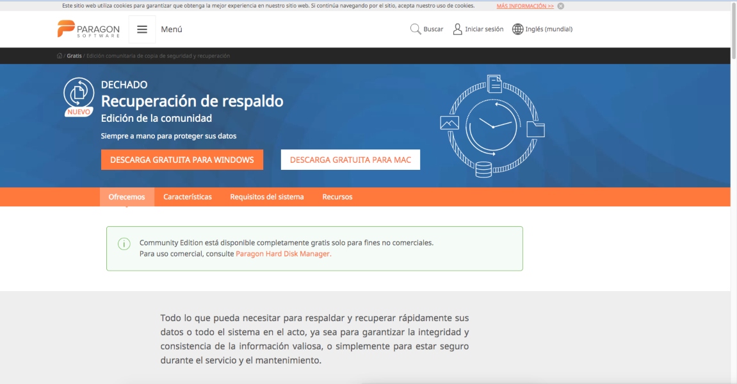Select the Ofrecemos tab

pyautogui.click(x=127, y=197)
